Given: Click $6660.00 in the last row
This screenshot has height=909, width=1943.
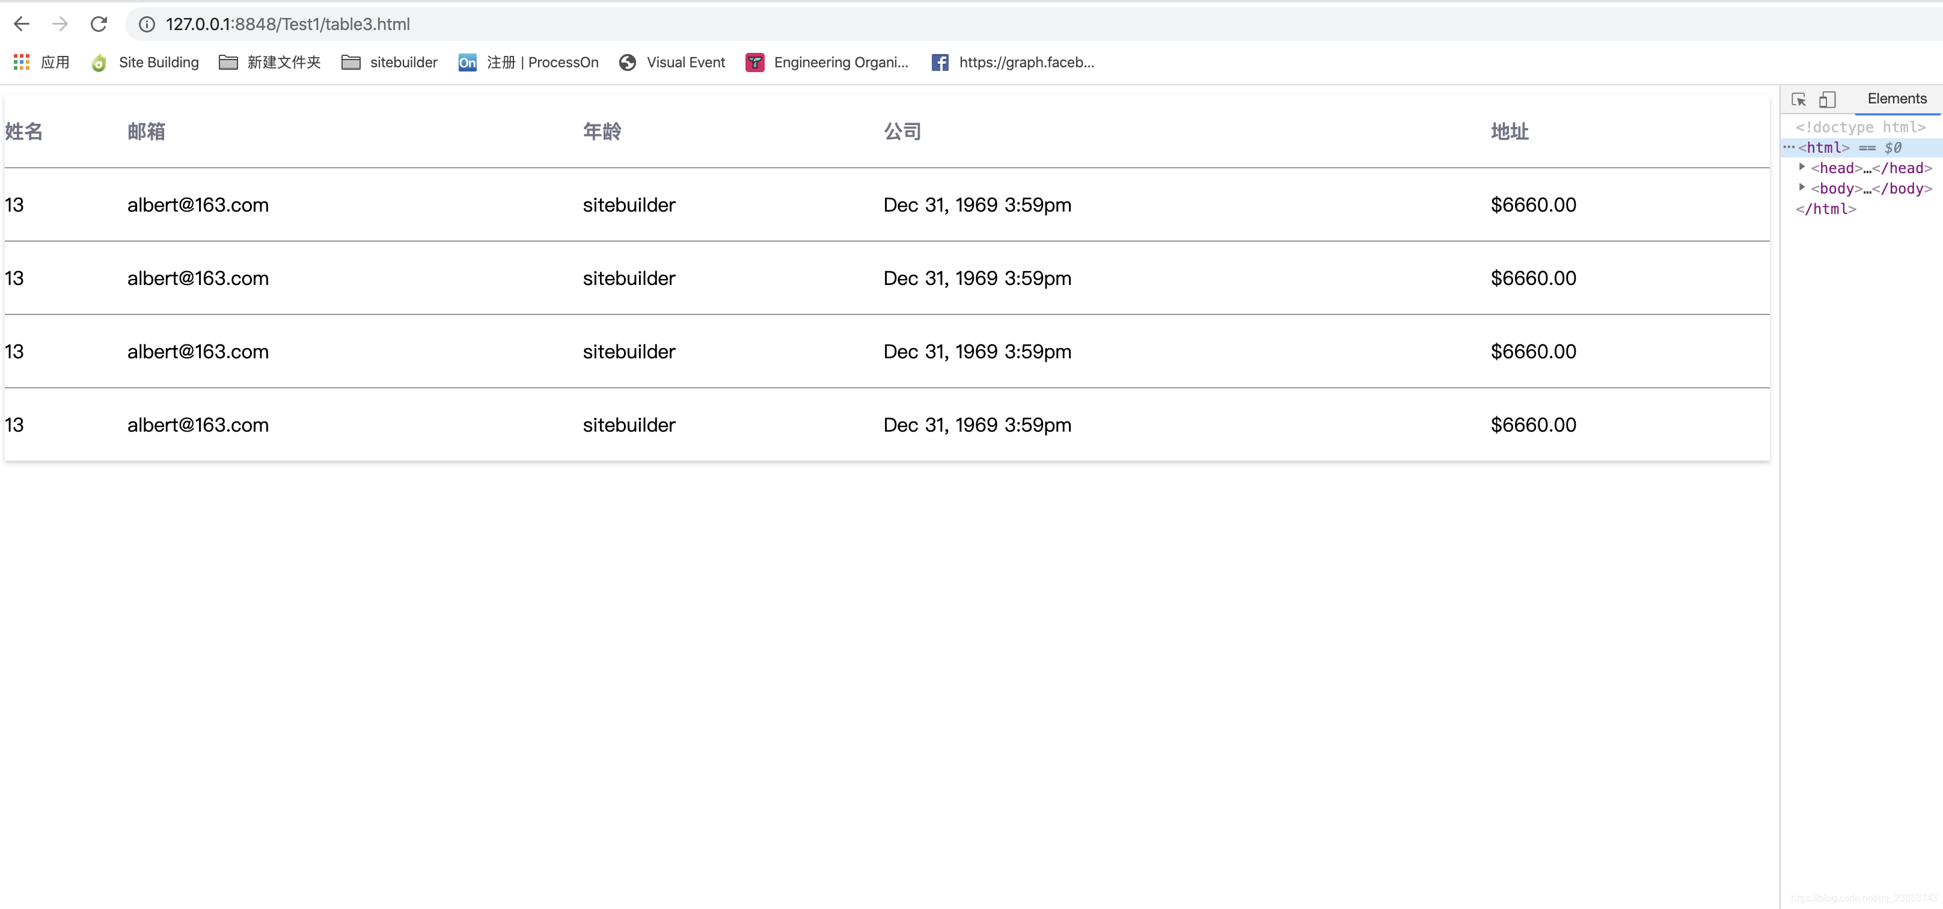Looking at the screenshot, I should (1534, 424).
